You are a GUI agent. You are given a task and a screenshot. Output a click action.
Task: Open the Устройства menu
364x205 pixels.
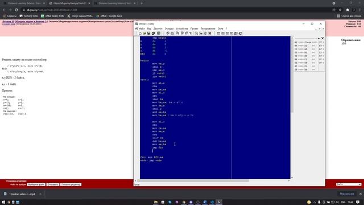182,28
